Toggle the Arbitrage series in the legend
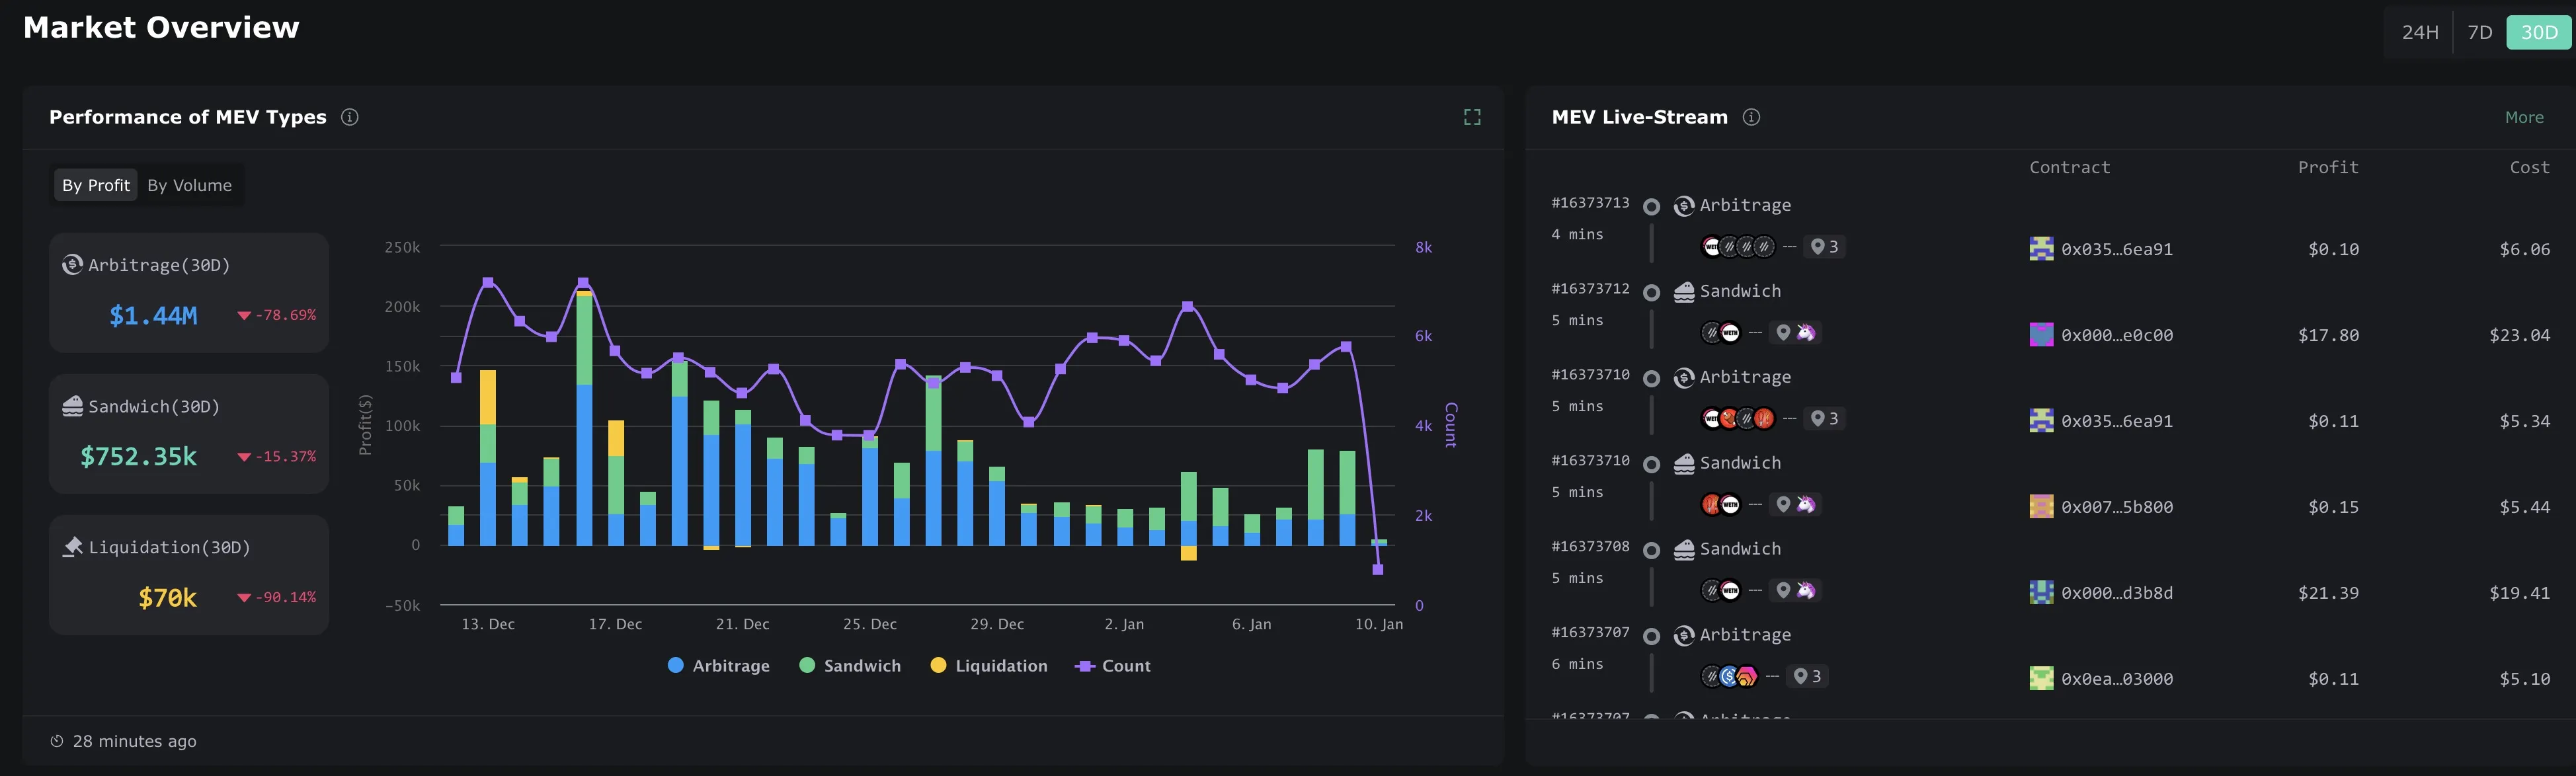2576x776 pixels. pyautogui.click(x=718, y=666)
